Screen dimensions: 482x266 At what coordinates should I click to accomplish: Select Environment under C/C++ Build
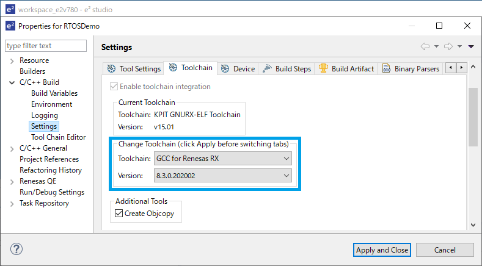point(52,104)
